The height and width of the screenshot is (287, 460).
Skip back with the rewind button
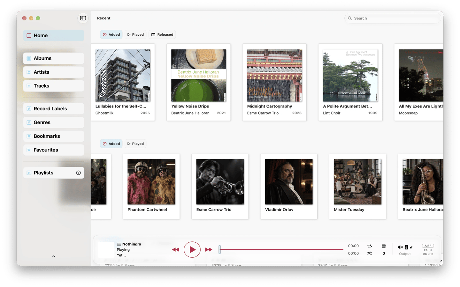[x=176, y=250]
